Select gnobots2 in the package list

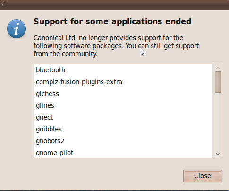point(123,141)
